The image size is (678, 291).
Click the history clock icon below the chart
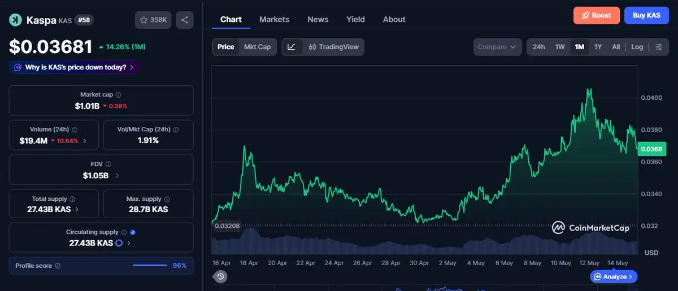click(220, 276)
